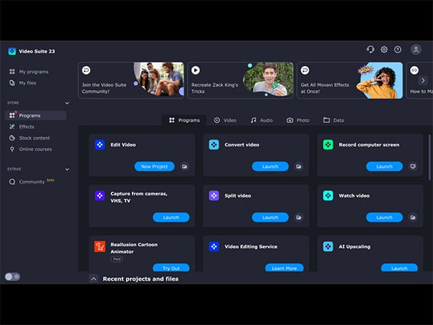The image size is (433, 325).
Task: Open settings gear icon in header
Action: (x=384, y=49)
